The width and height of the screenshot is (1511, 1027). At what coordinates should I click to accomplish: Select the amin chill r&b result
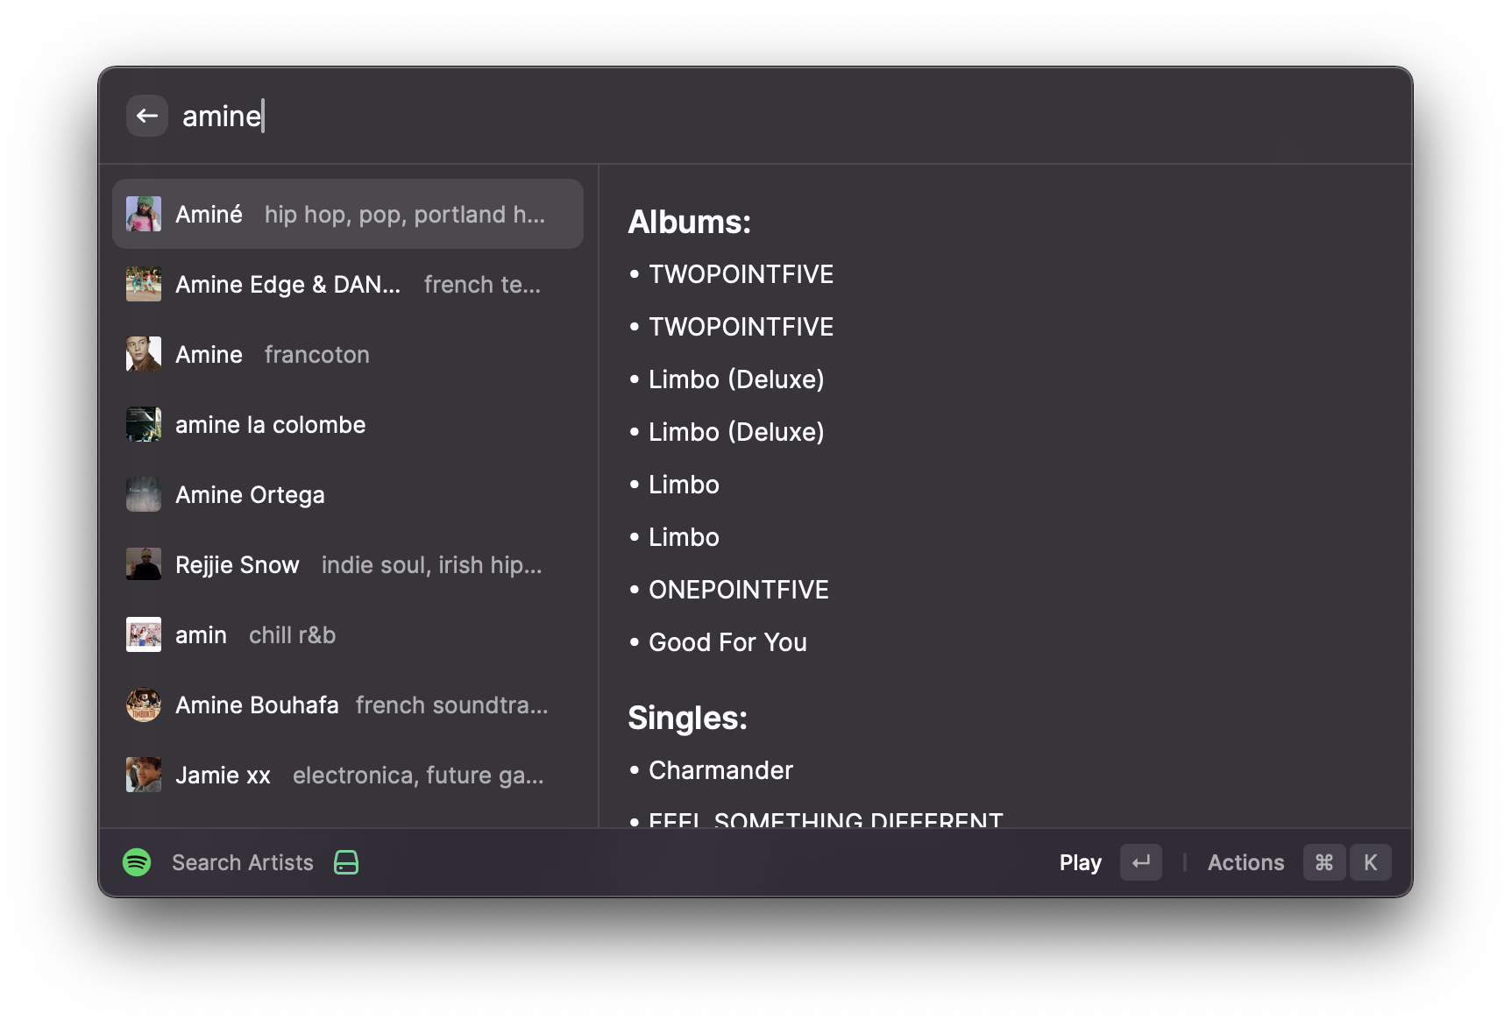pos(348,634)
